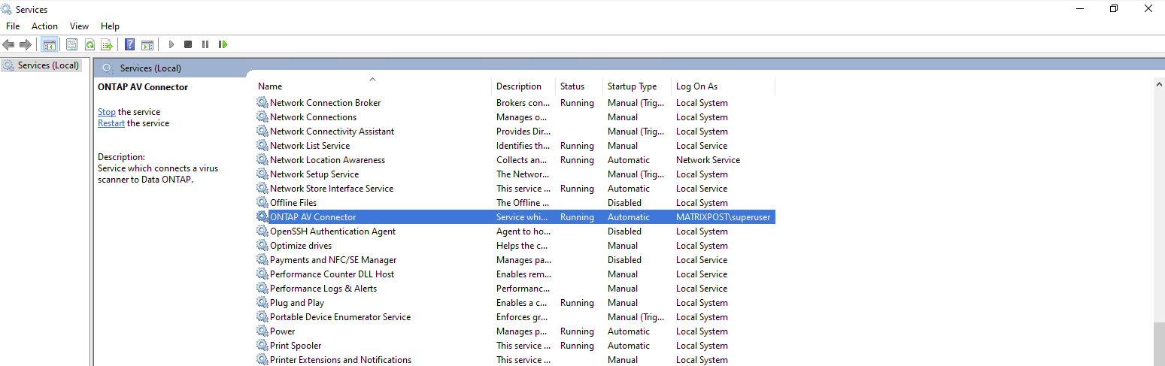Sort by the Startup Type column header

632,86
